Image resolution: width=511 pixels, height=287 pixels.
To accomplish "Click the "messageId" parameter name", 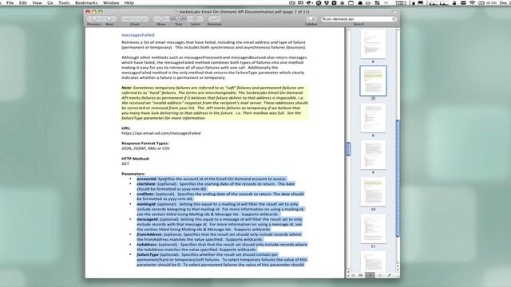I will coord(147,219).
